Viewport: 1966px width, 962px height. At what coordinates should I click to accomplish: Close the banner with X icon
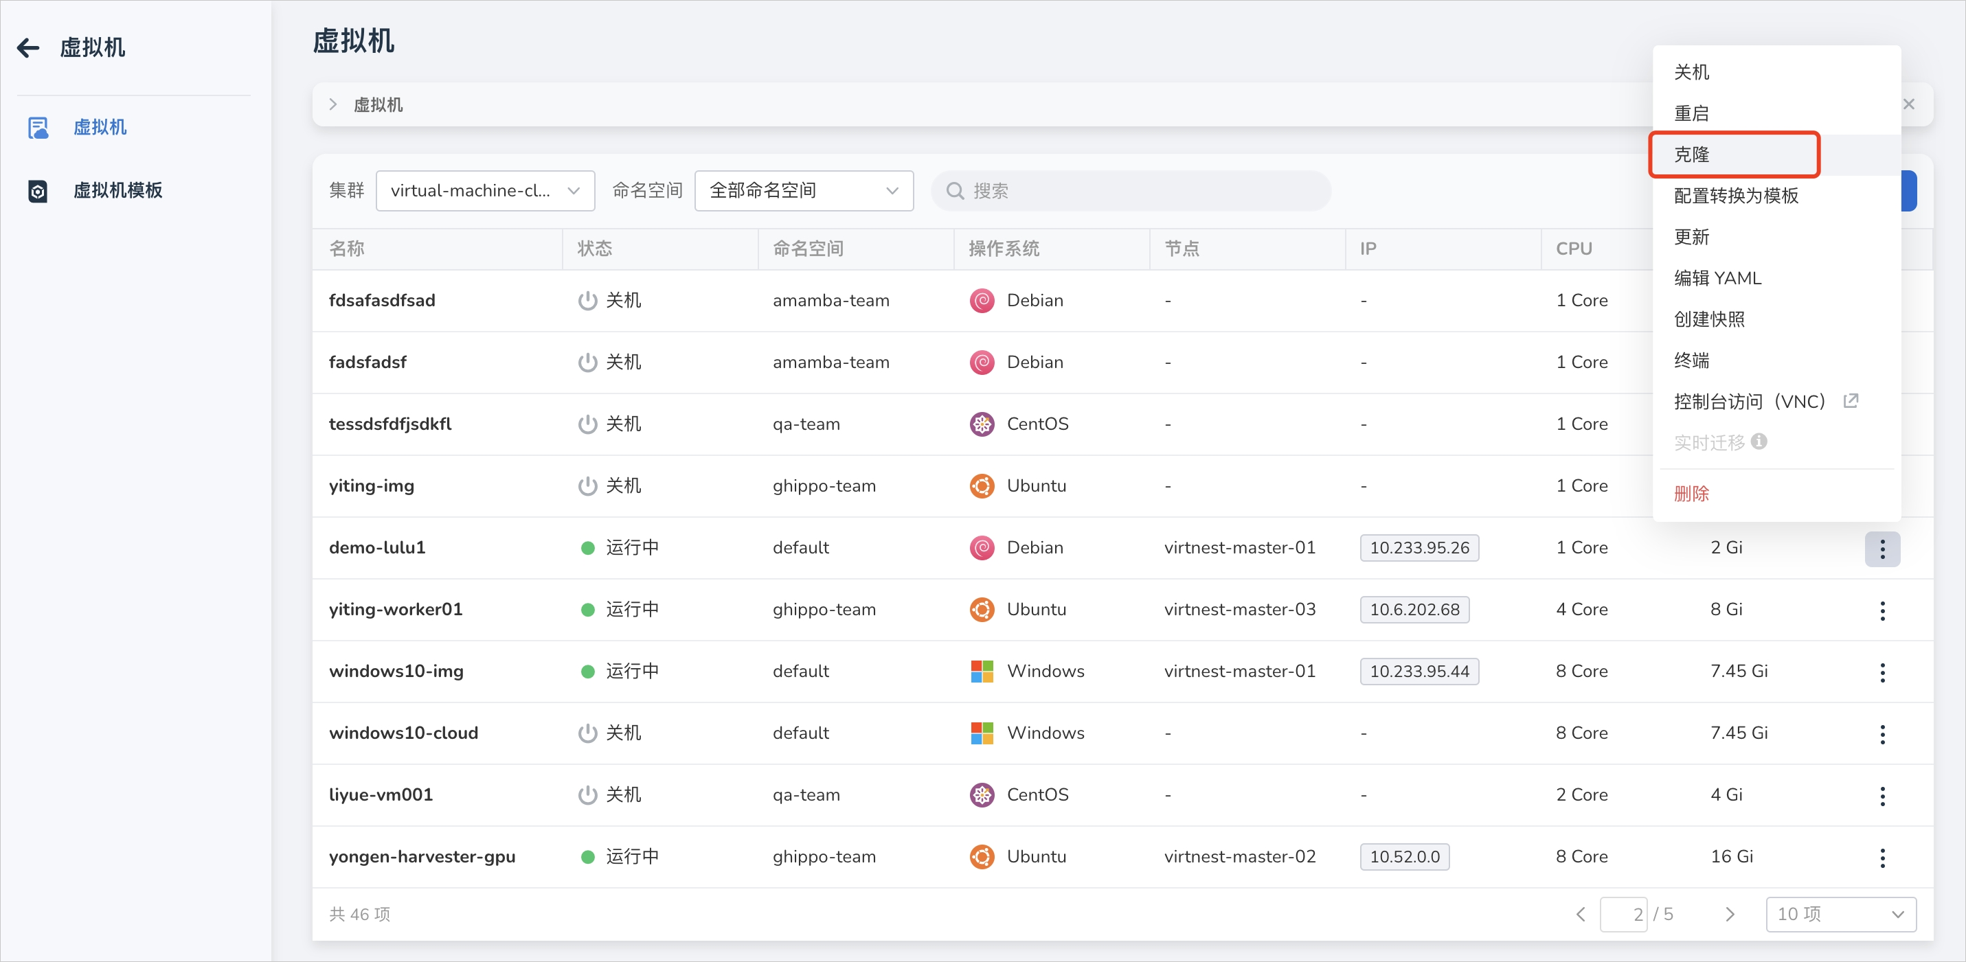click(x=1909, y=104)
